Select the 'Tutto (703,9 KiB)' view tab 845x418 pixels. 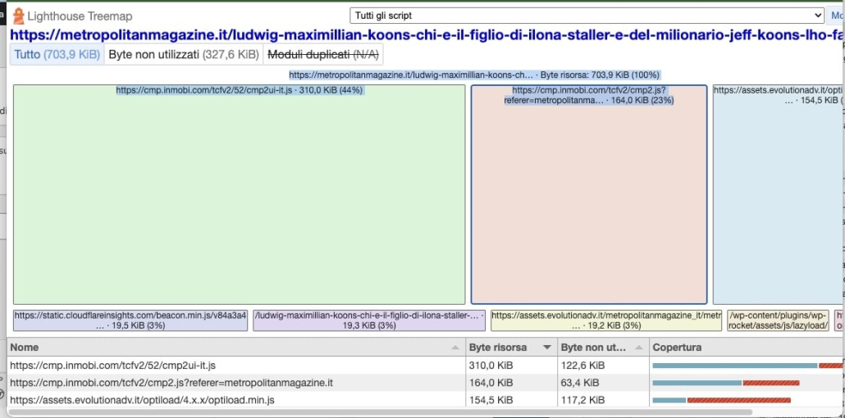[x=57, y=54]
